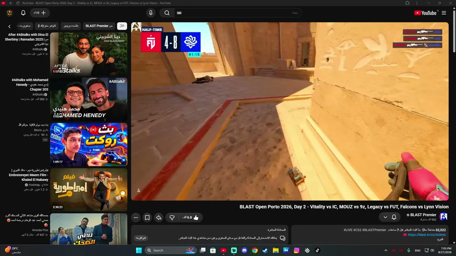This screenshot has width=456, height=256.
Task: Open Task View on the taskbar
Action: pos(203,250)
